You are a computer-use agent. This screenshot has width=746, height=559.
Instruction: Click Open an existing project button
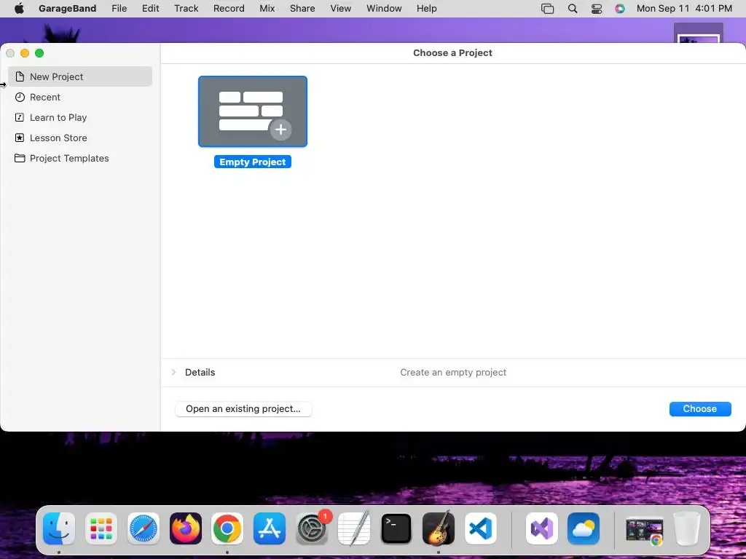pyautogui.click(x=243, y=409)
